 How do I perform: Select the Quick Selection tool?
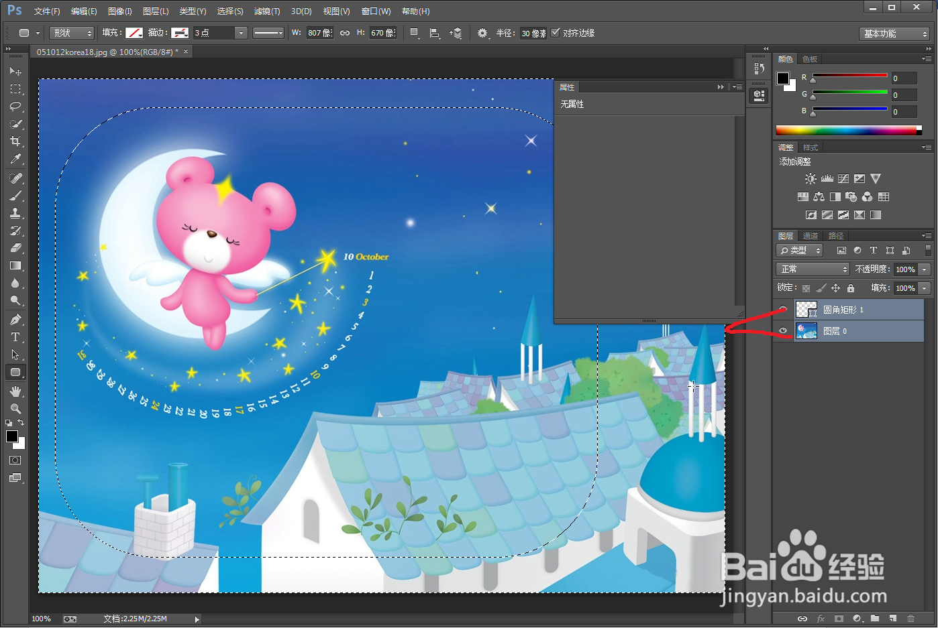[x=15, y=124]
